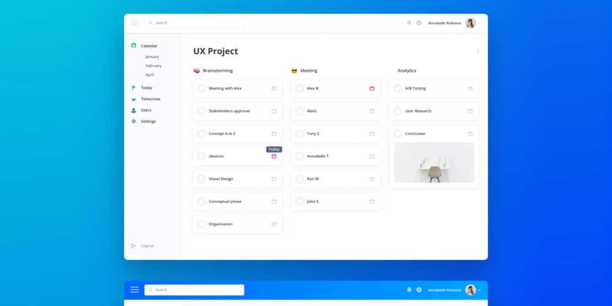Image resolution: width=612 pixels, height=306 pixels.
Task: Expand the Tomorrow chevron in sidebar
Action: 133,99
